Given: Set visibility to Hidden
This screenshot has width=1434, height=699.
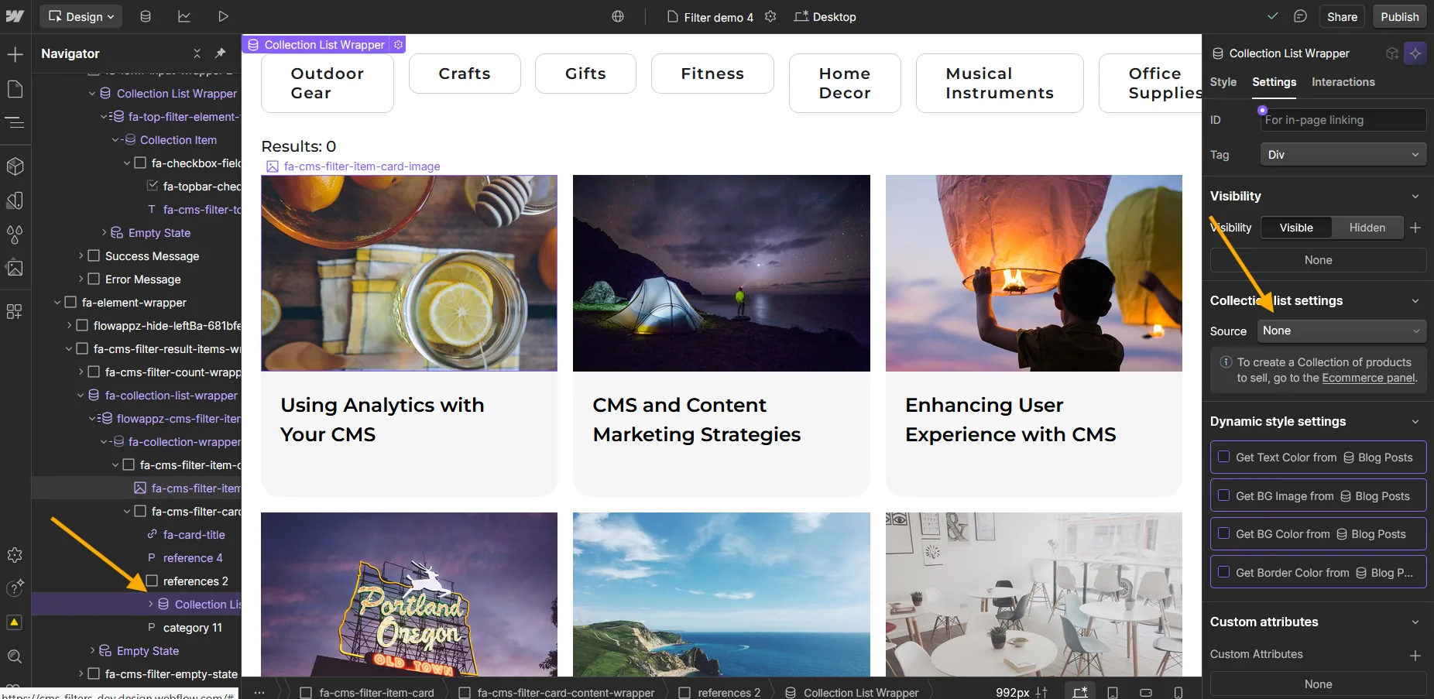Looking at the screenshot, I should tap(1367, 228).
